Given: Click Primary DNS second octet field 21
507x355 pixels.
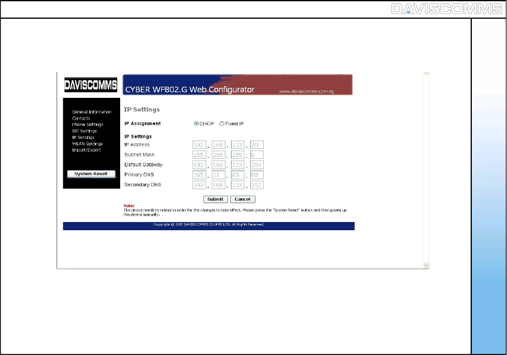Looking at the screenshot, I should (x=218, y=175).
